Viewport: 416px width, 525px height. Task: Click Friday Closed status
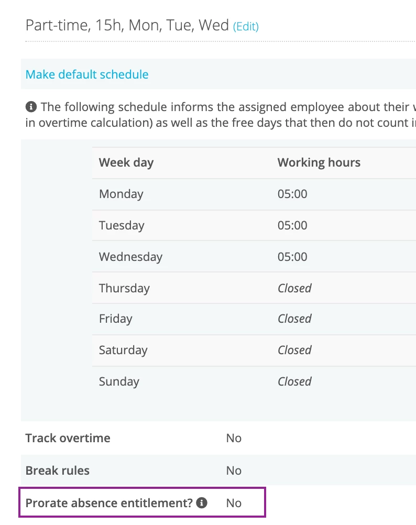[x=294, y=319]
